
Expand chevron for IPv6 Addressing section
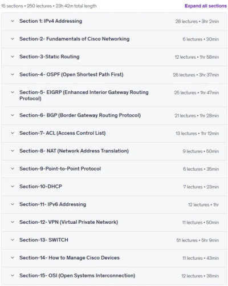13,204
